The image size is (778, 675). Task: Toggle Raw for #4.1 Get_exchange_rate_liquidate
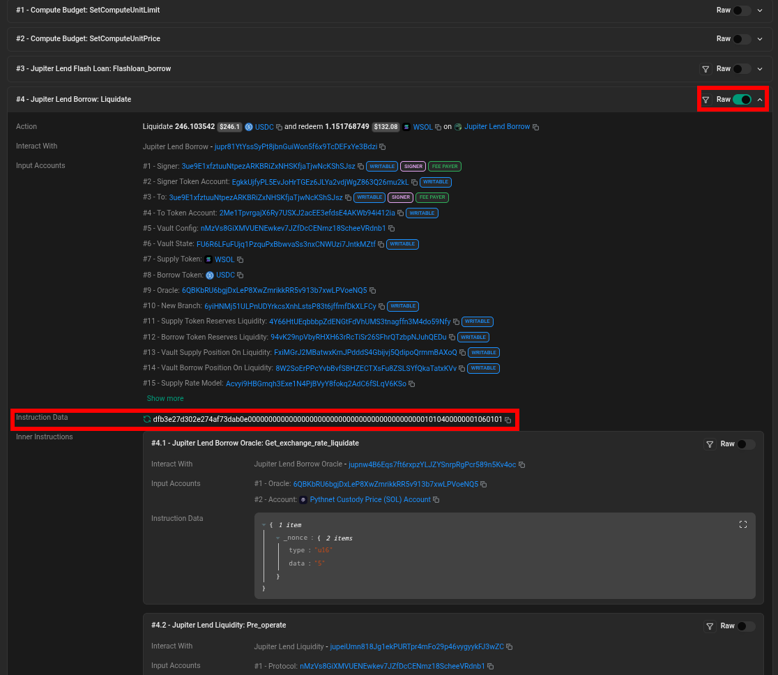coord(746,444)
